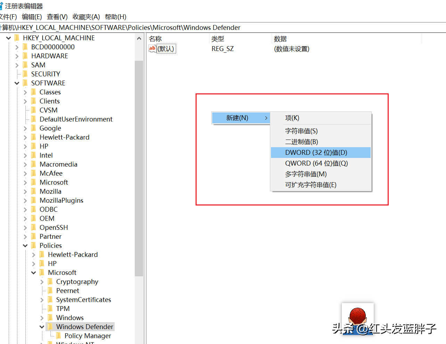Select the Partner key
This screenshot has height=344, width=446.
(x=50, y=236)
